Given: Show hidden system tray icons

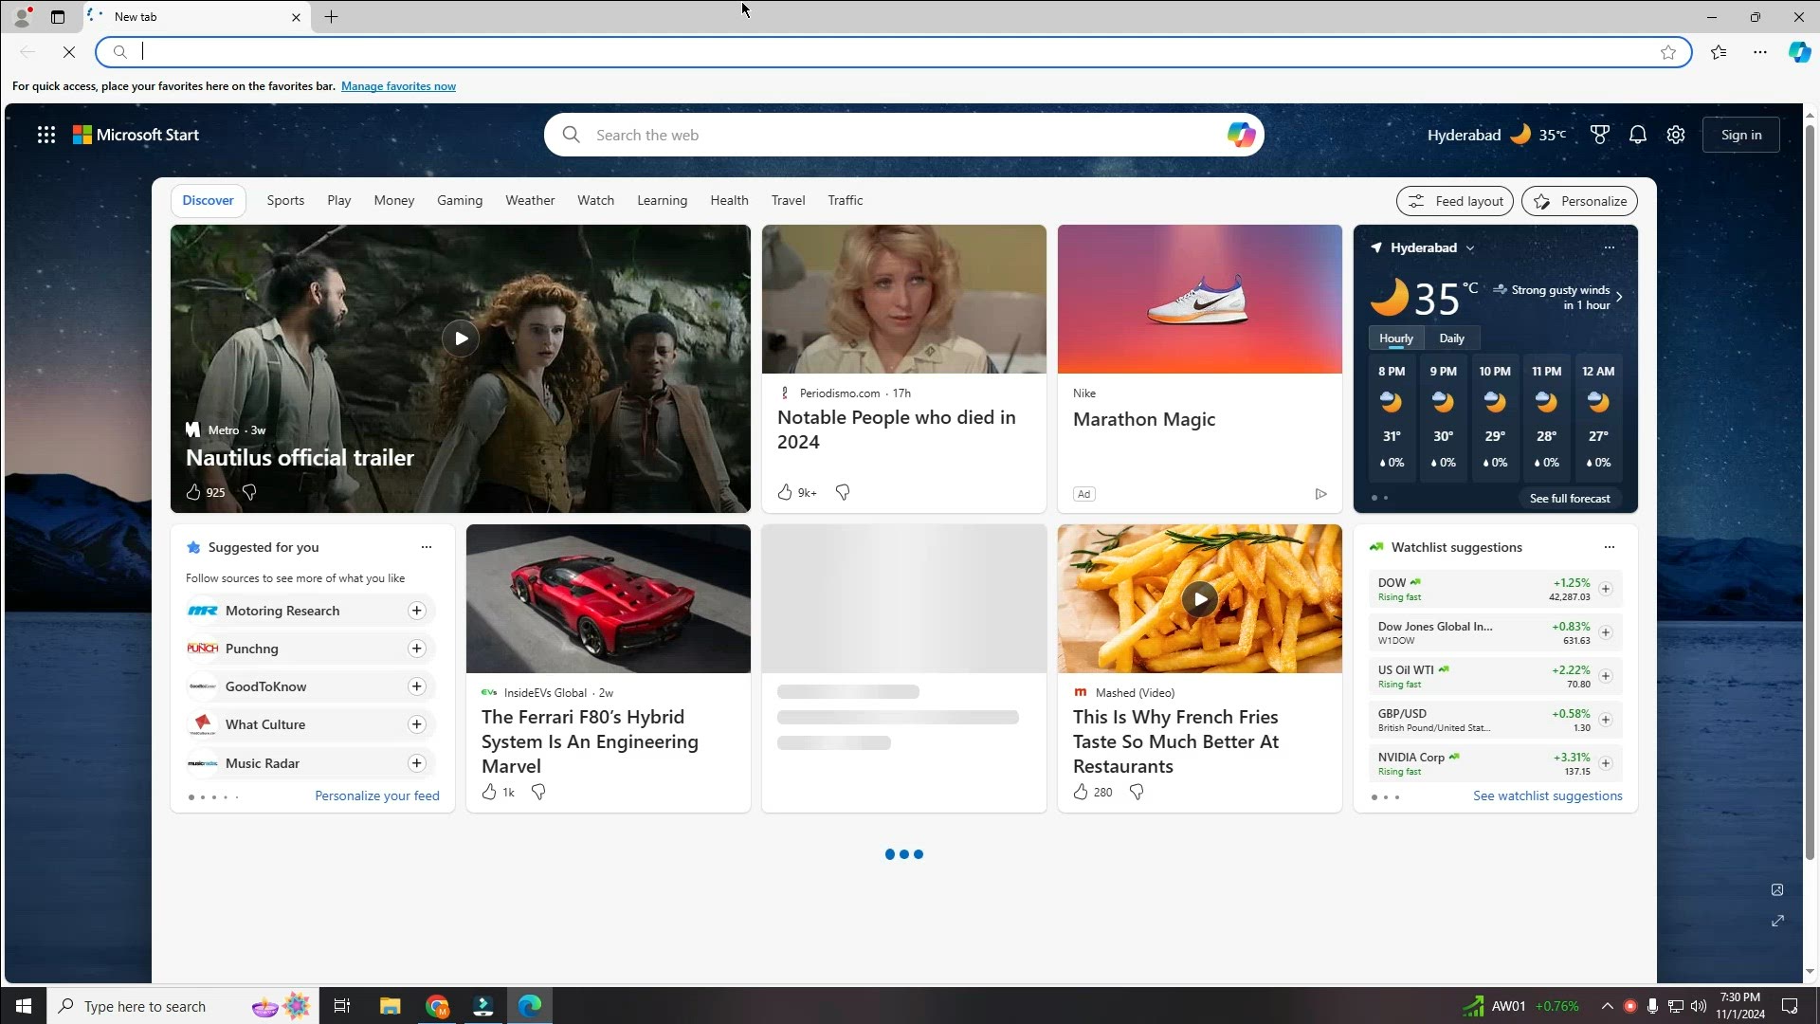Looking at the screenshot, I should click(x=1607, y=1006).
